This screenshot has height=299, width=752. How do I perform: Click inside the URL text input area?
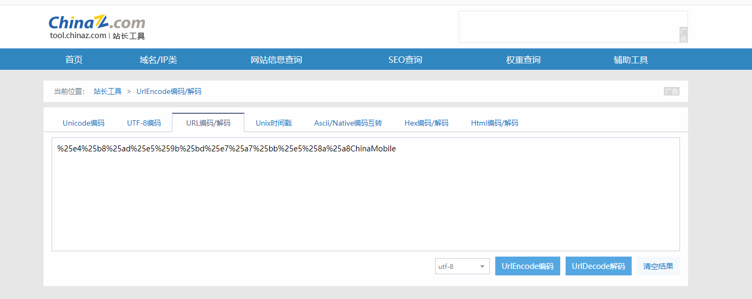click(x=365, y=199)
